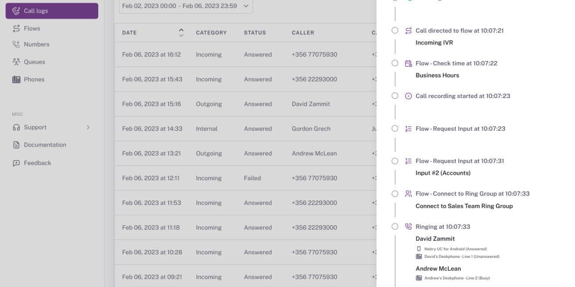Click caller Andrew McLean in call table
The width and height of the screenshot is (575, 287).
tap(314, 154)
